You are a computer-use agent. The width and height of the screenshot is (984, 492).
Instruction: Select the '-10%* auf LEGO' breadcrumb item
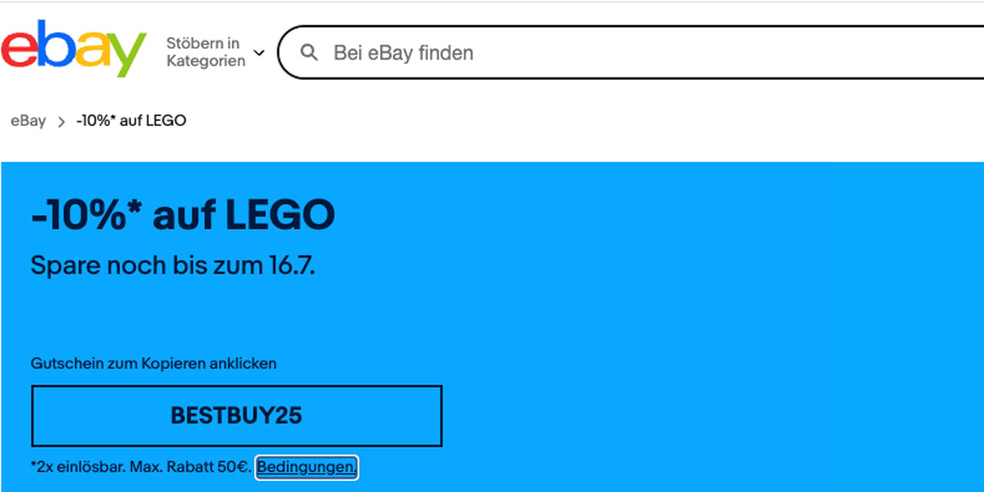pyautogui.click(x=131, y=121)
